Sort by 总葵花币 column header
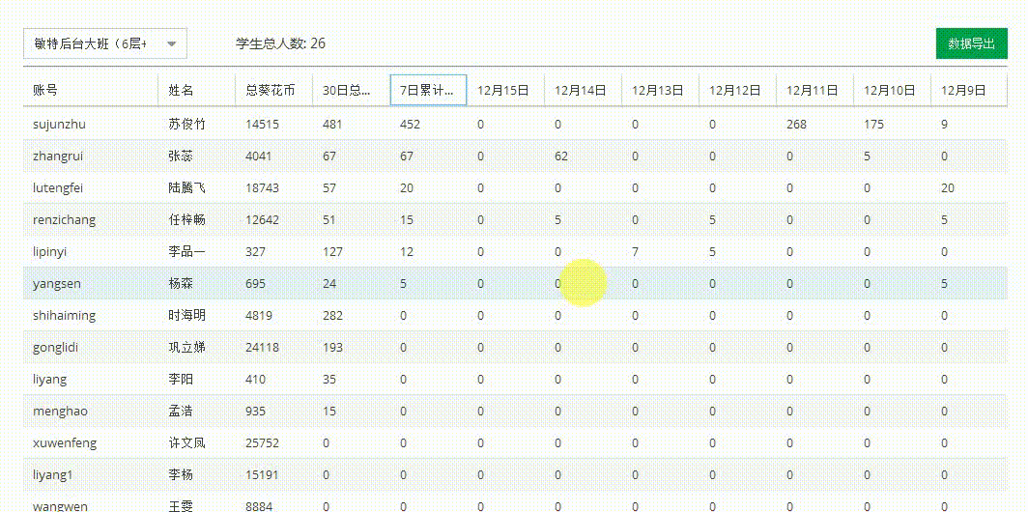 coord(271,90)
